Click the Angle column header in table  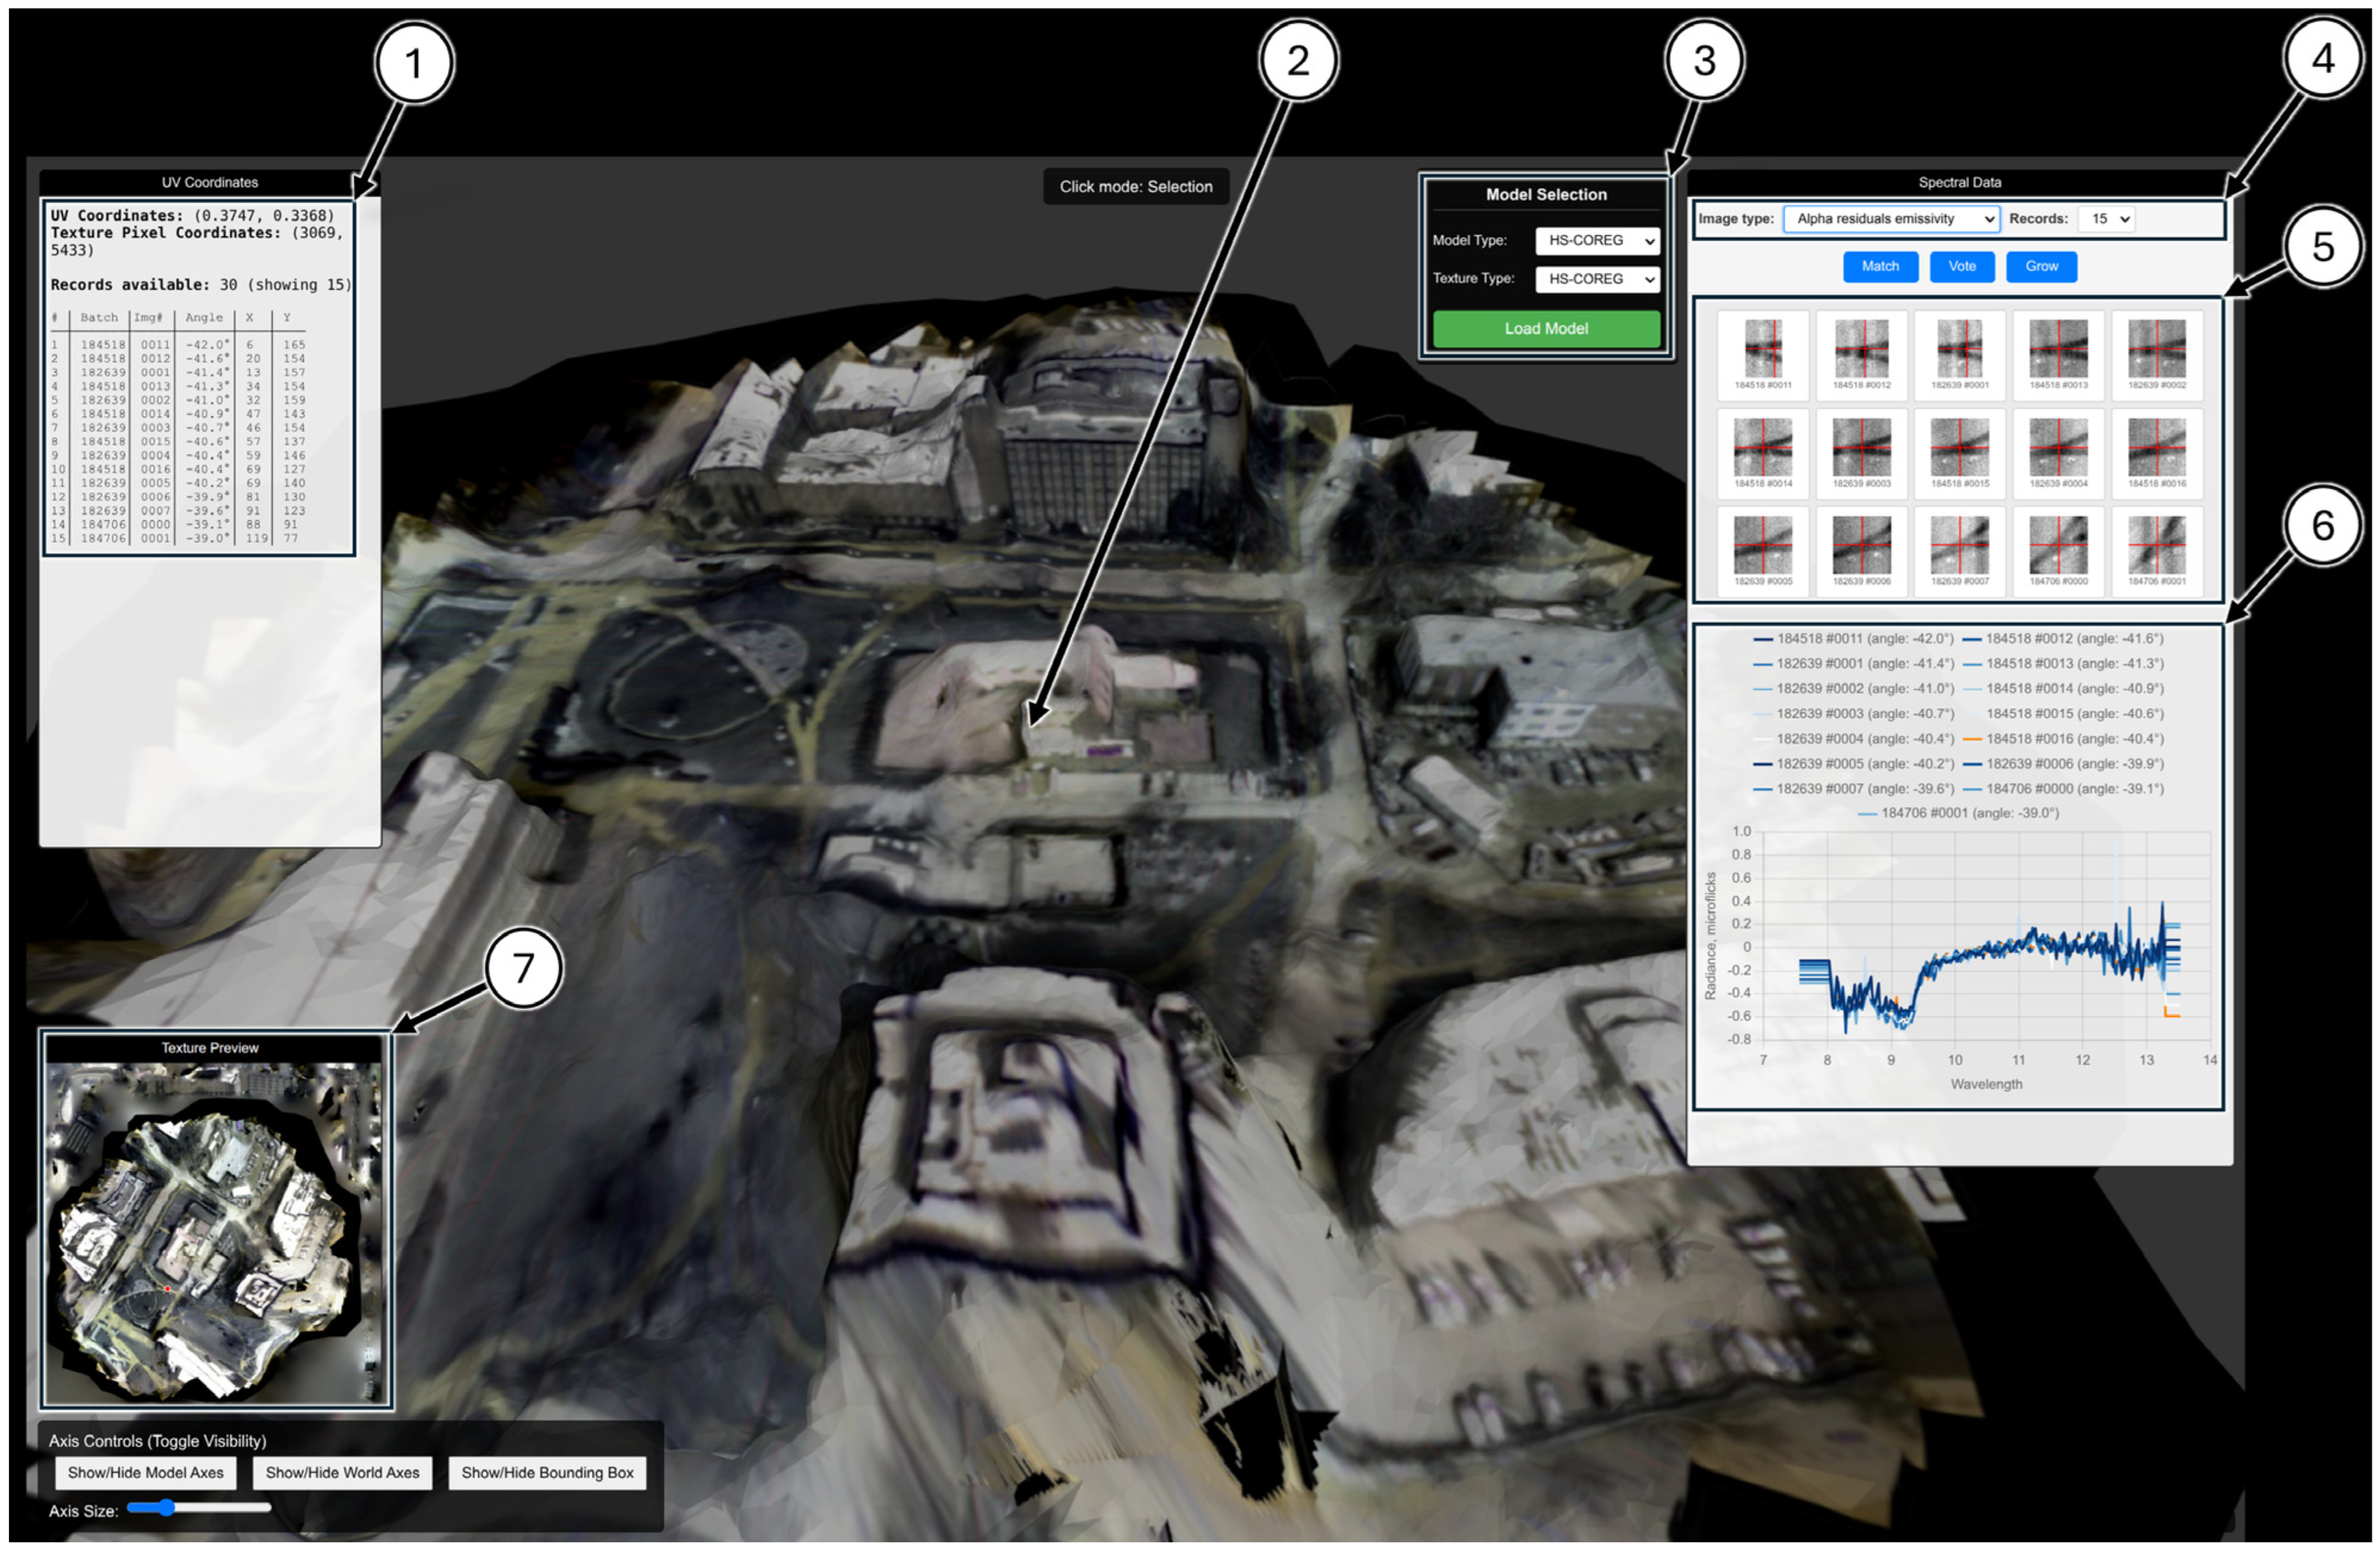coord(204,317)
